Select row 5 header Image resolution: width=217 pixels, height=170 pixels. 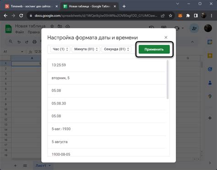(x=5, y=84)
